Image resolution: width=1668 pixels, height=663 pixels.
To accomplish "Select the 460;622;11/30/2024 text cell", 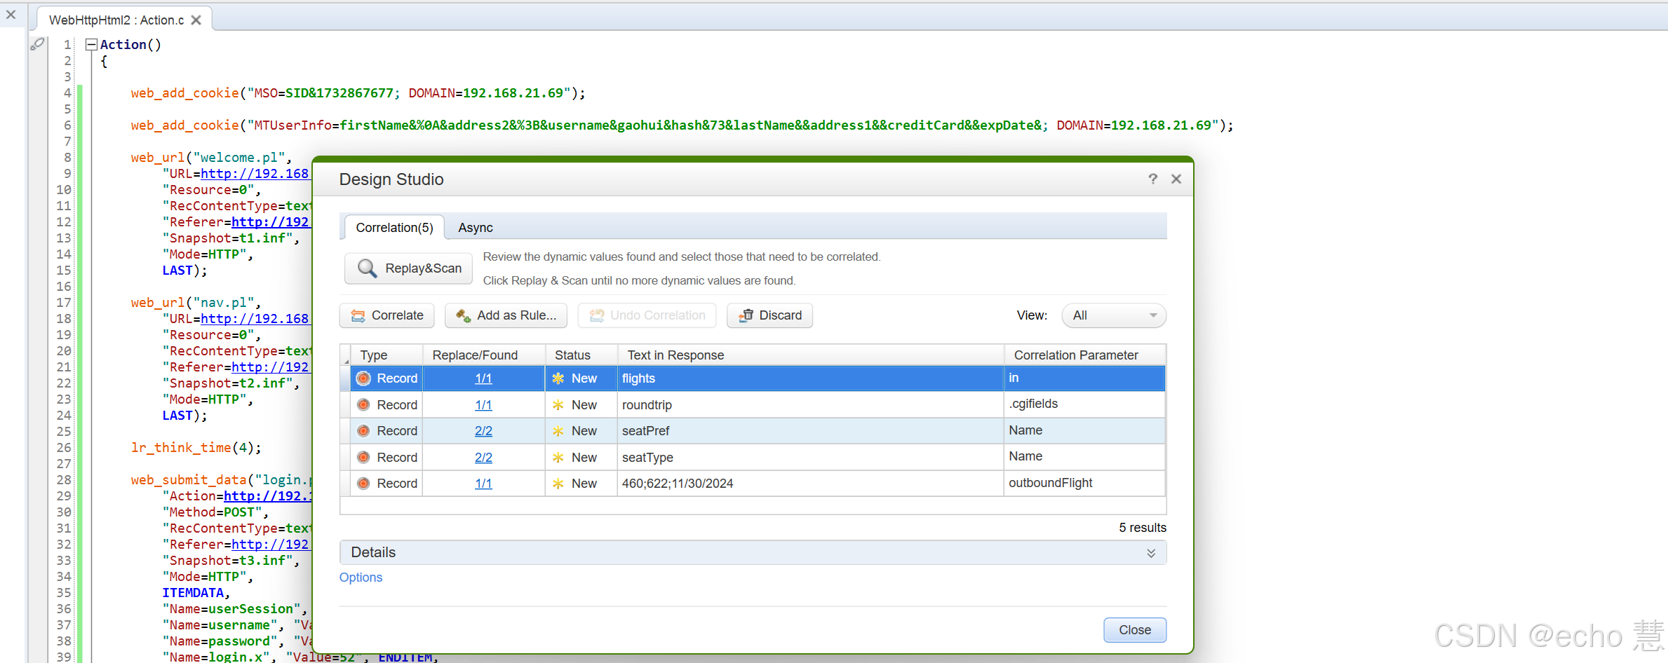I will point(811,484).
